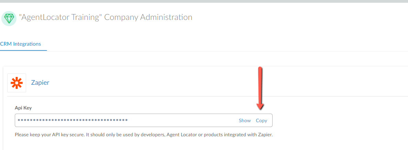Show the hidden API key

coord(245,120)
